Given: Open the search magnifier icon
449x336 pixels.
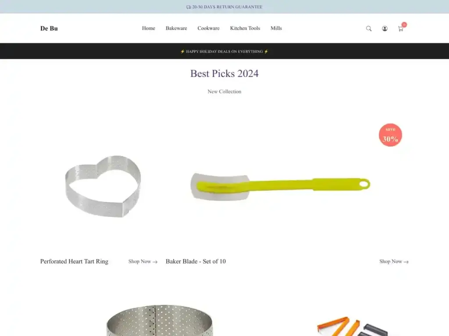Looking at the screenshot, I should point(368,28).
